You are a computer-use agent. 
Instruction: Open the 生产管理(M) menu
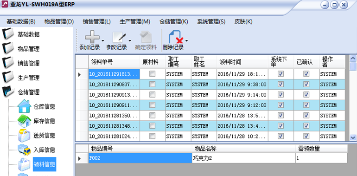coord(135,22)
